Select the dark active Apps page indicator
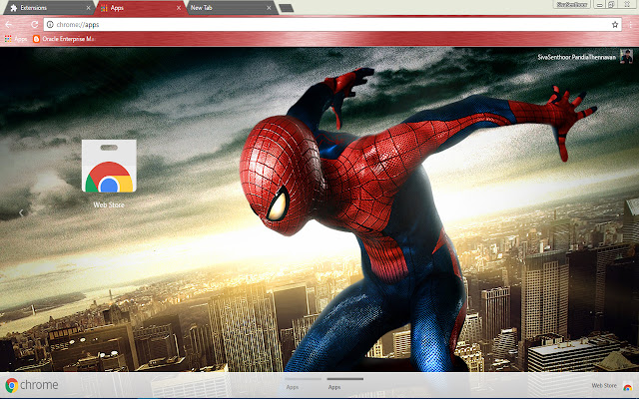The image size is (639, 399). (x=344, y=383)
